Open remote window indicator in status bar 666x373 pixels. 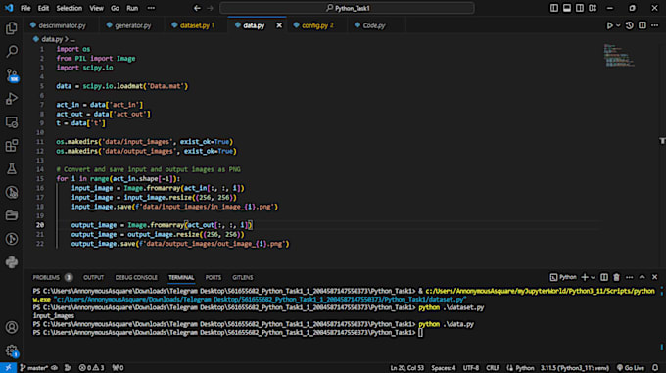[8, 368]
